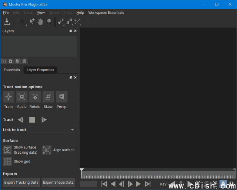Float the Layers panel

71,31
